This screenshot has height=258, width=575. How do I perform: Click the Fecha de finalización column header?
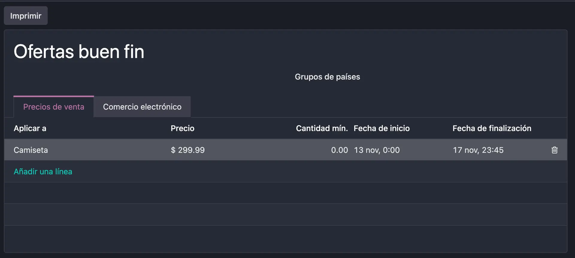point(492,128)
